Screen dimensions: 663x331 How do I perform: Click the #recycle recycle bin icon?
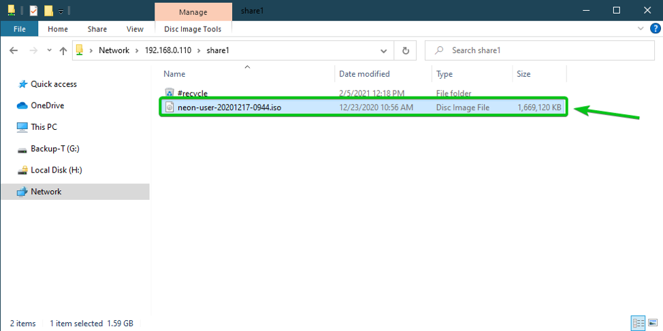(169, 93)
